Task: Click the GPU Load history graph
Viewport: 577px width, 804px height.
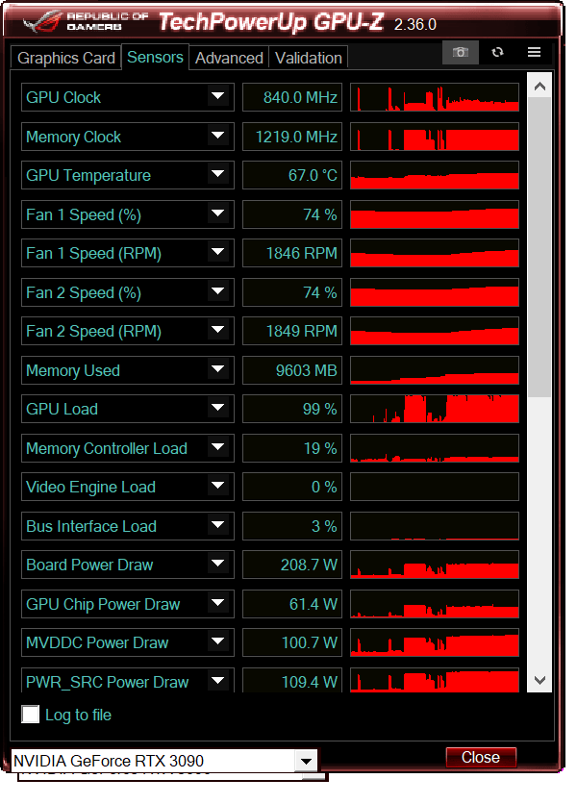Action: point(435,409)
